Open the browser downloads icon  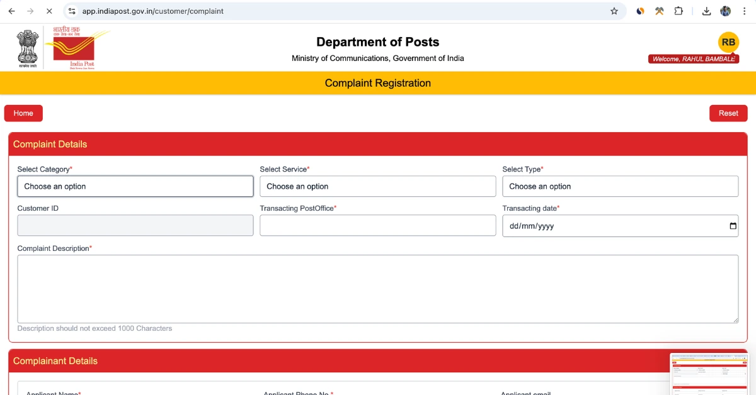tap(706, 11)
